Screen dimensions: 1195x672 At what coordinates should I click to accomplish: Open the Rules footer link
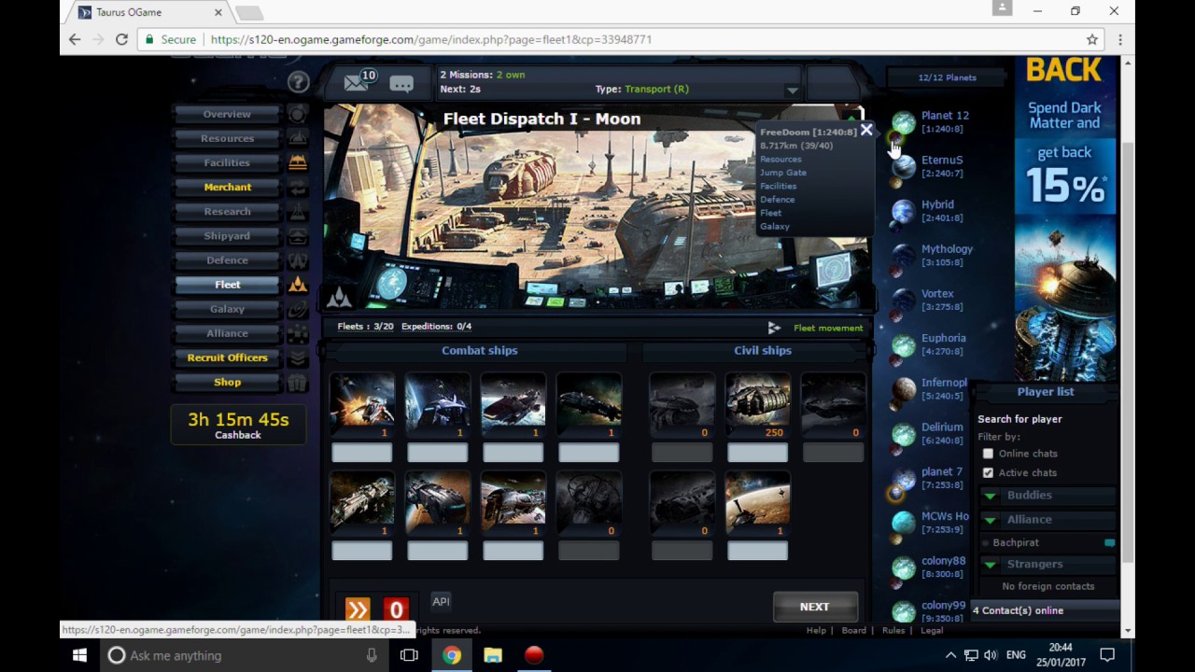click(x=893, y=631)
